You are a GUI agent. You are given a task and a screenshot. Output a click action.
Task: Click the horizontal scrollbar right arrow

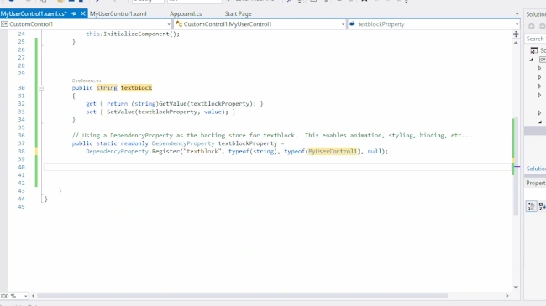point(507,296)
